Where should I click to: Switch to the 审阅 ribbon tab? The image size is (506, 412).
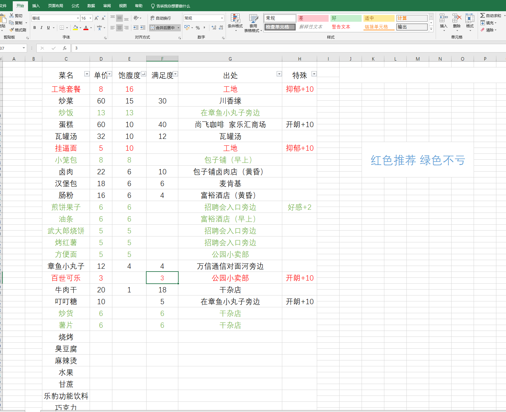(107, 6)
